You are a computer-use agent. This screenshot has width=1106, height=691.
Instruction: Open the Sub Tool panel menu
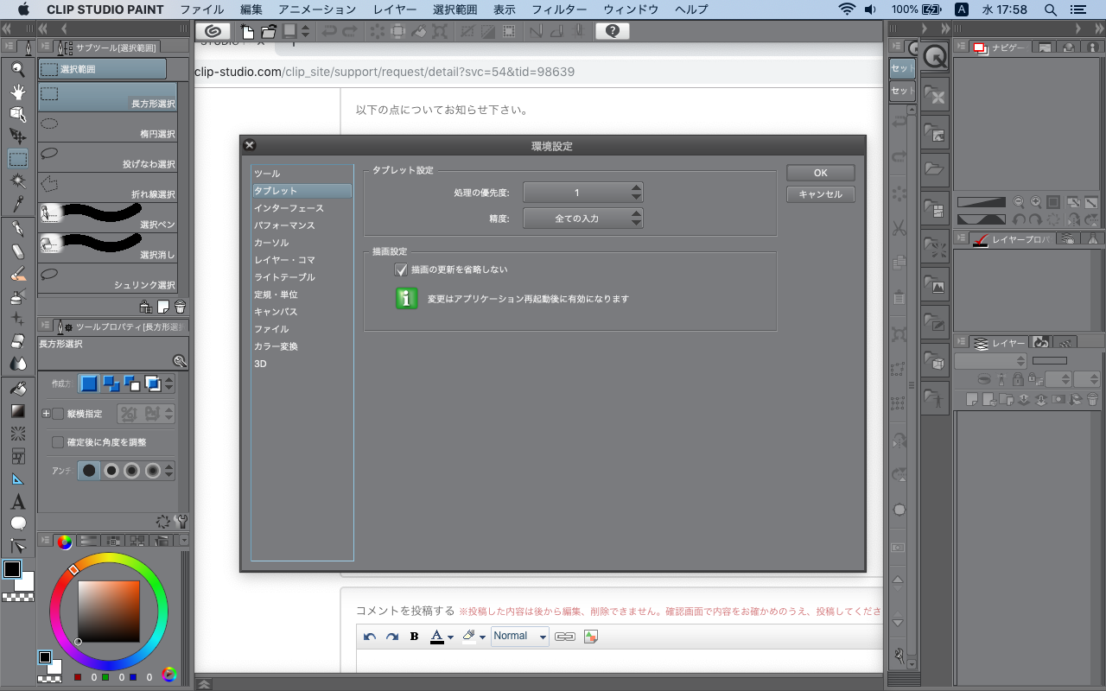pos(44,48)
